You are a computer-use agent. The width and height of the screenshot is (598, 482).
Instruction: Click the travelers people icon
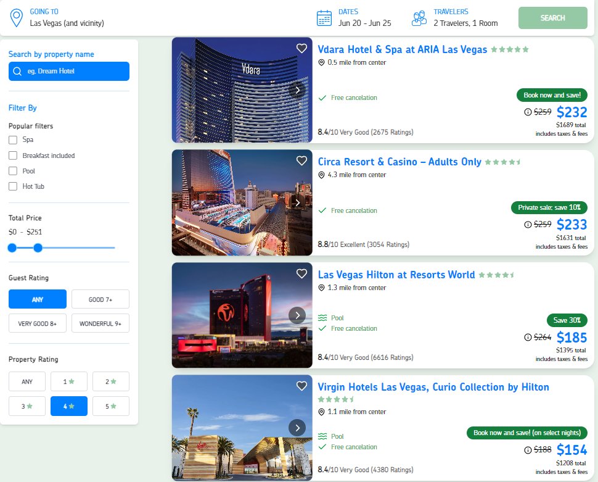pyautogui.click(x=419, y=18)
